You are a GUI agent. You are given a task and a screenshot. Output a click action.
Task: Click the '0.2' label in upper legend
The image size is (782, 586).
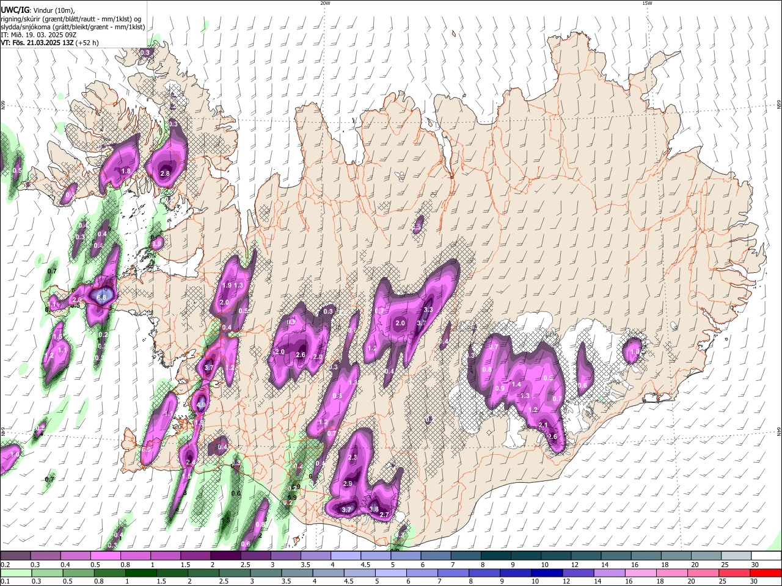(x=5, y=565)
